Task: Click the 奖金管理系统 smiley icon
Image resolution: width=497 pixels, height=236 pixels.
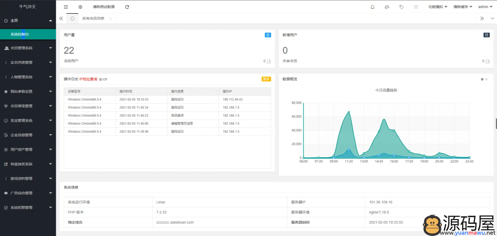Action: pyautogui.click(x=6, y=121)
